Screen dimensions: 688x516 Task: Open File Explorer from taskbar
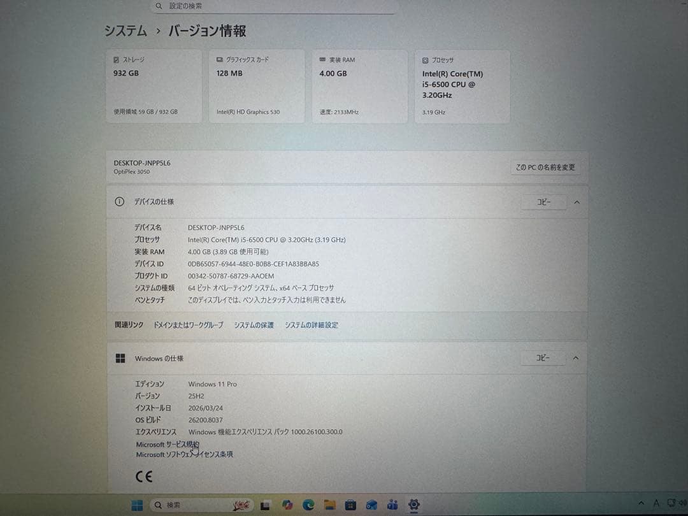[329, 505]
